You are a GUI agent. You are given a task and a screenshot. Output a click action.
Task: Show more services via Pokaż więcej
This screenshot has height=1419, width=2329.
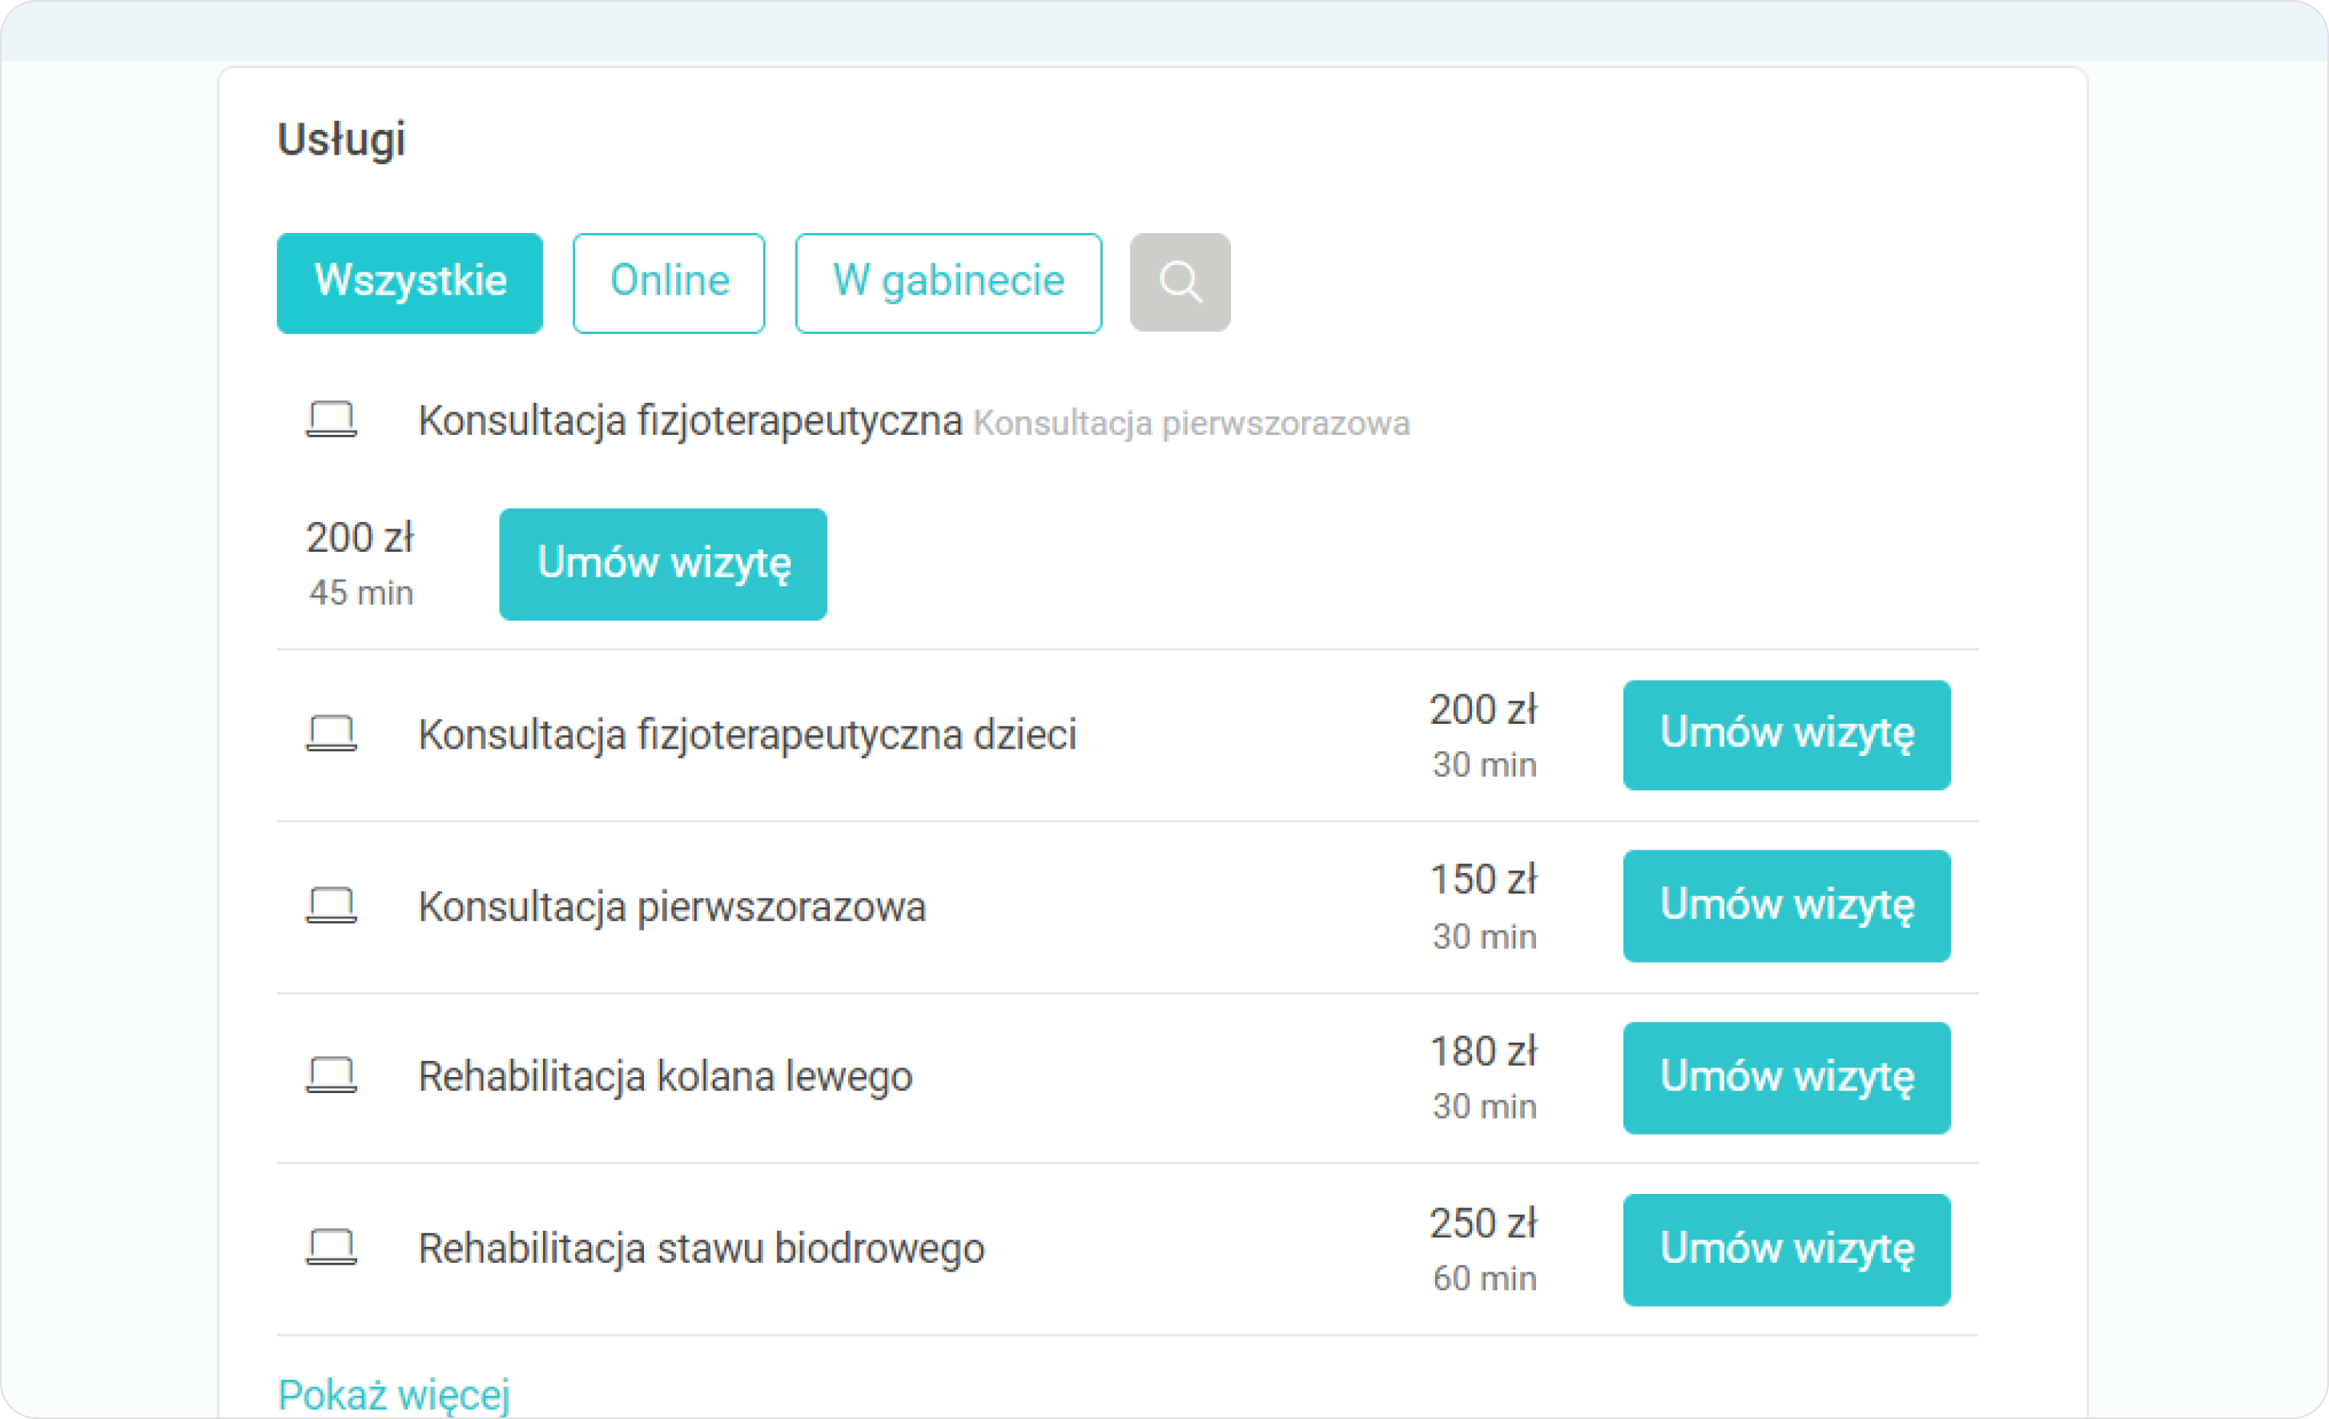393,1395
